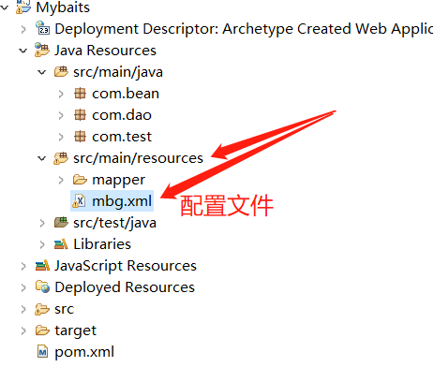Collapse the Mybaits project node
The image size is (434, 367).
(x=5, y=7)
